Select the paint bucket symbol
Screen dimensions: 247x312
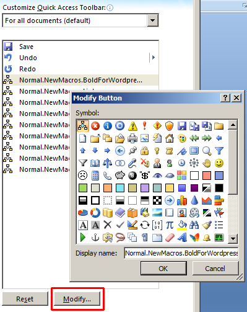pyautogui.click(x=182, y=225)
